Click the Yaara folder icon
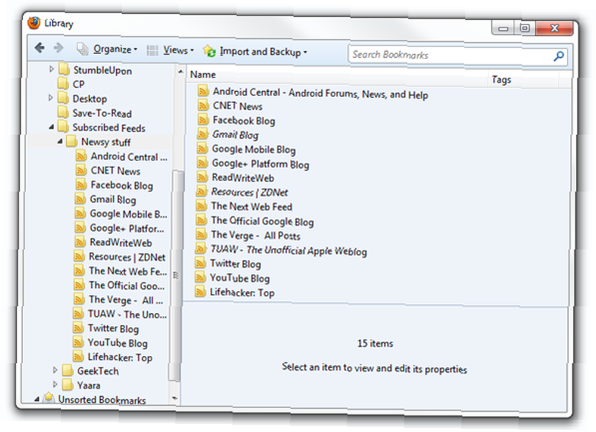Image resolution: width=596 pixels, height=432 pixels. click(x=68, y=384)
